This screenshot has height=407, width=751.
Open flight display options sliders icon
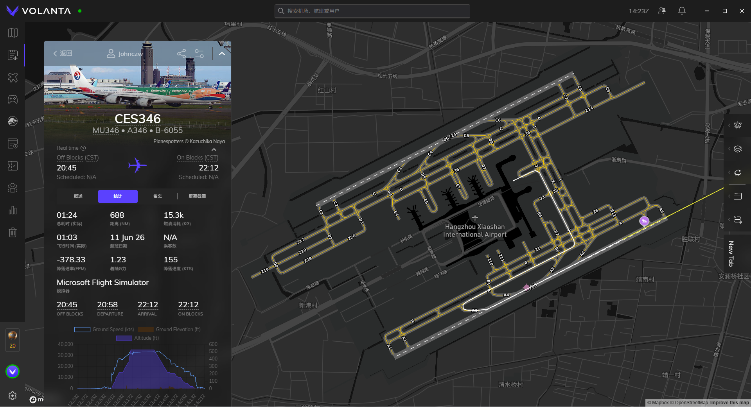click(x=199, y=54)
